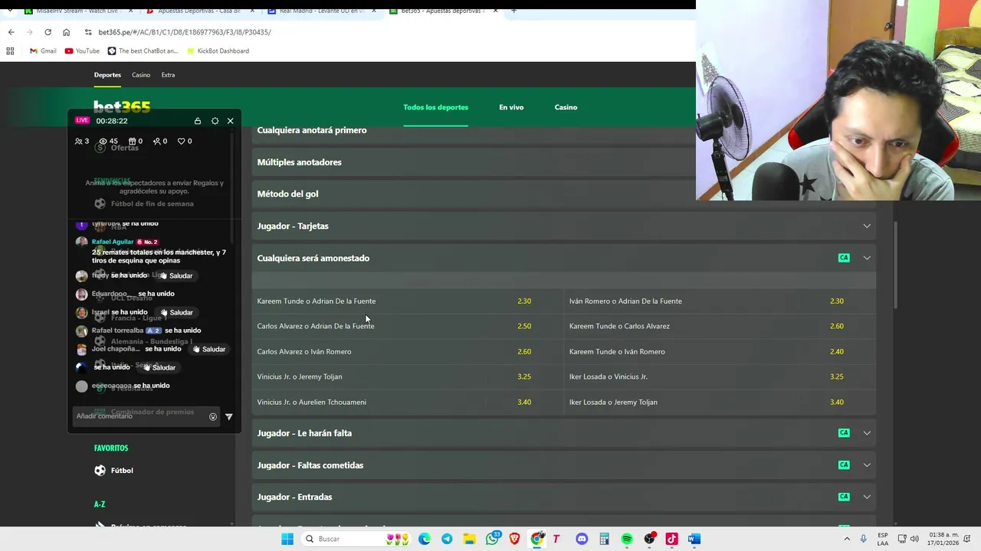Click Saludar next to Joel chapoña
This screenshot has width=981, height=551.
coord(208,349)
